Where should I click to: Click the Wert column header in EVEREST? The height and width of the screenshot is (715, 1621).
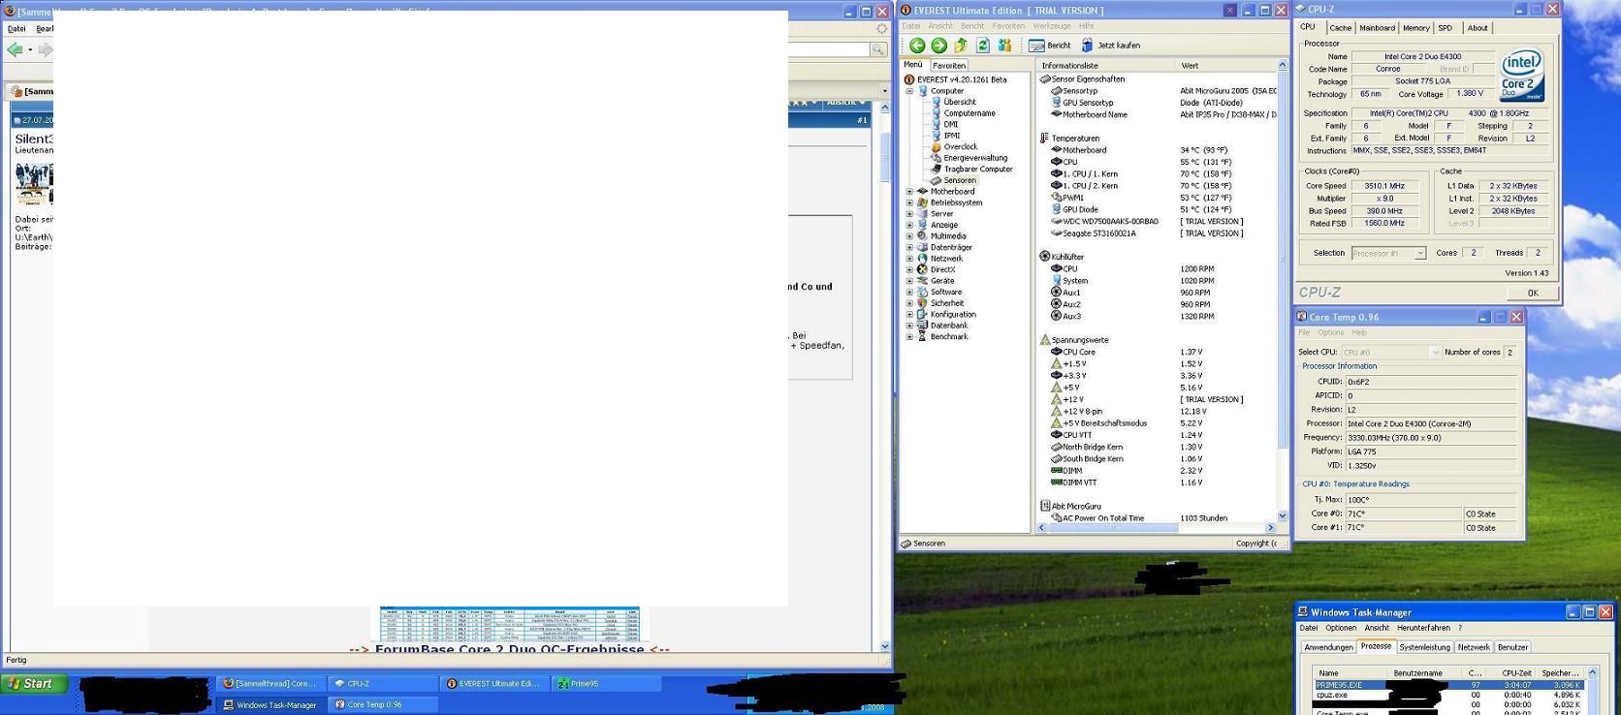tap(1225, 66)
